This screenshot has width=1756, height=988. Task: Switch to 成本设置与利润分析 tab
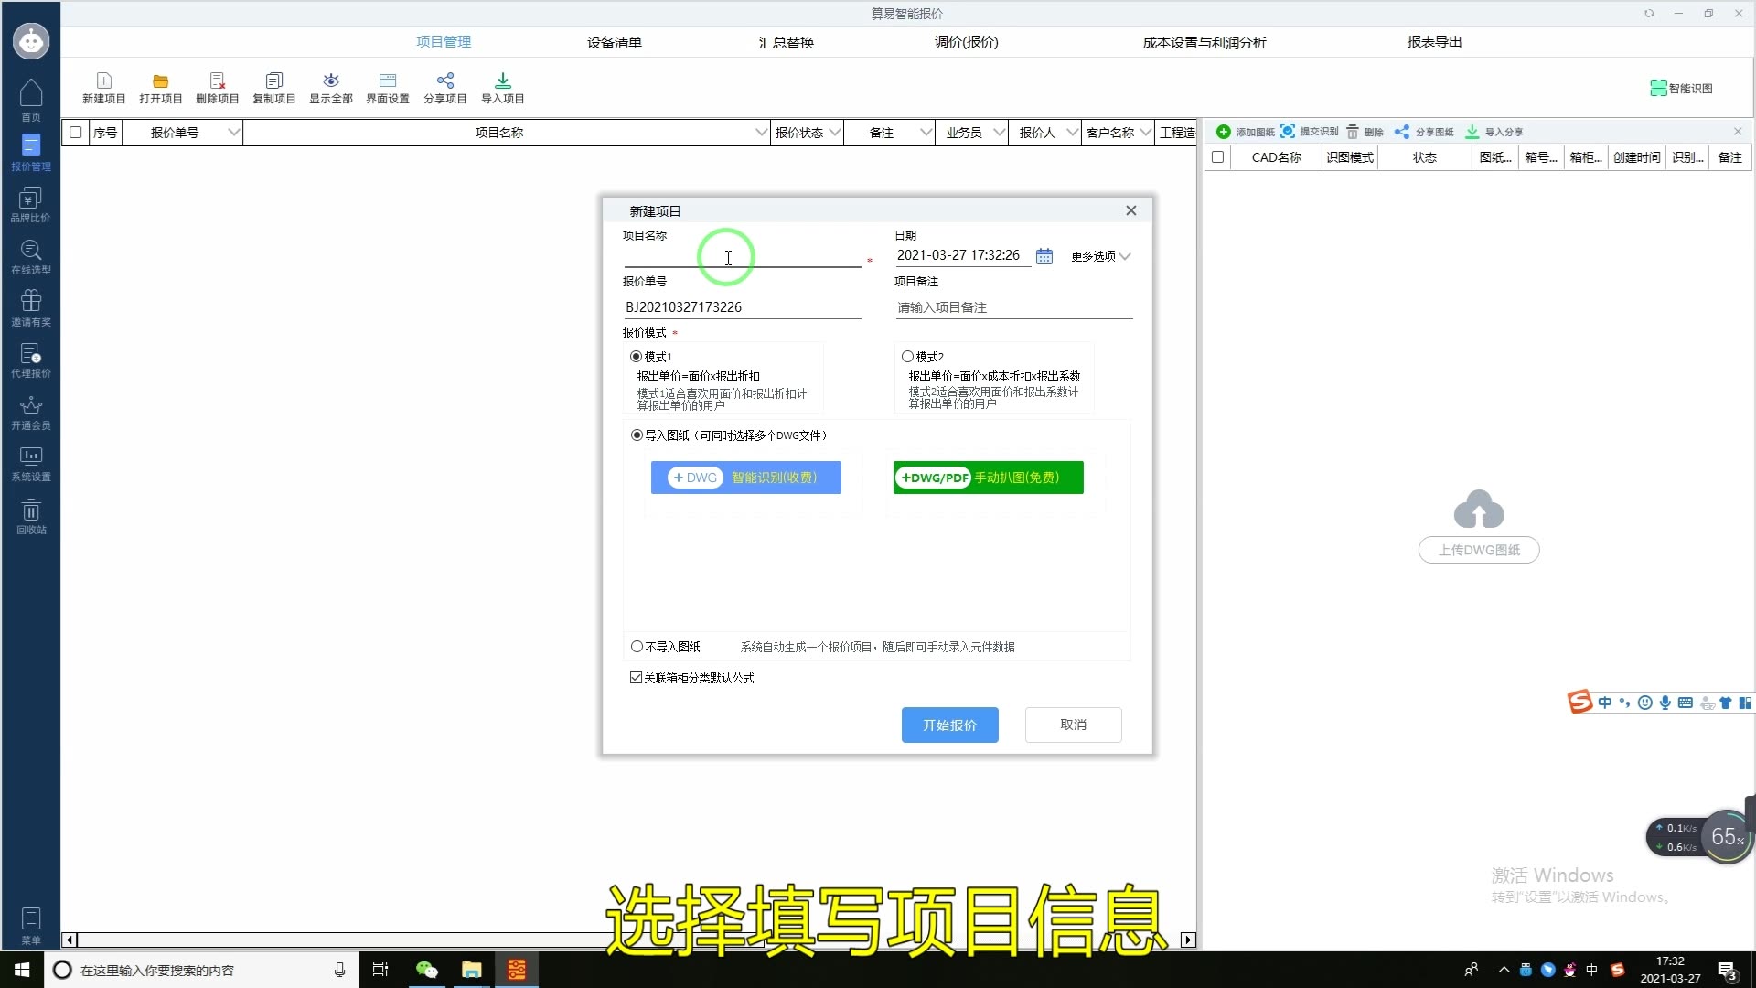(x=1205, y=42)
